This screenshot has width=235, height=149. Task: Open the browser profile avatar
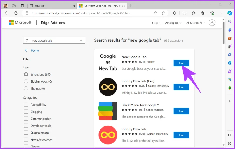click(x=5, y=6)
